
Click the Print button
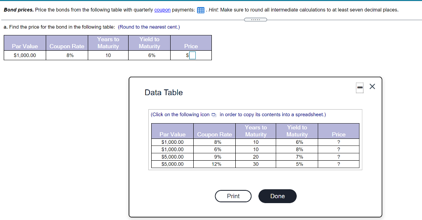[x=233, y=196]
